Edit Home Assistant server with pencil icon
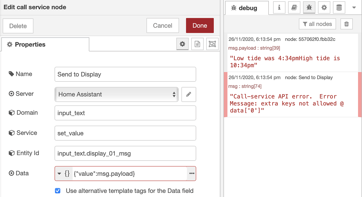 189,94
